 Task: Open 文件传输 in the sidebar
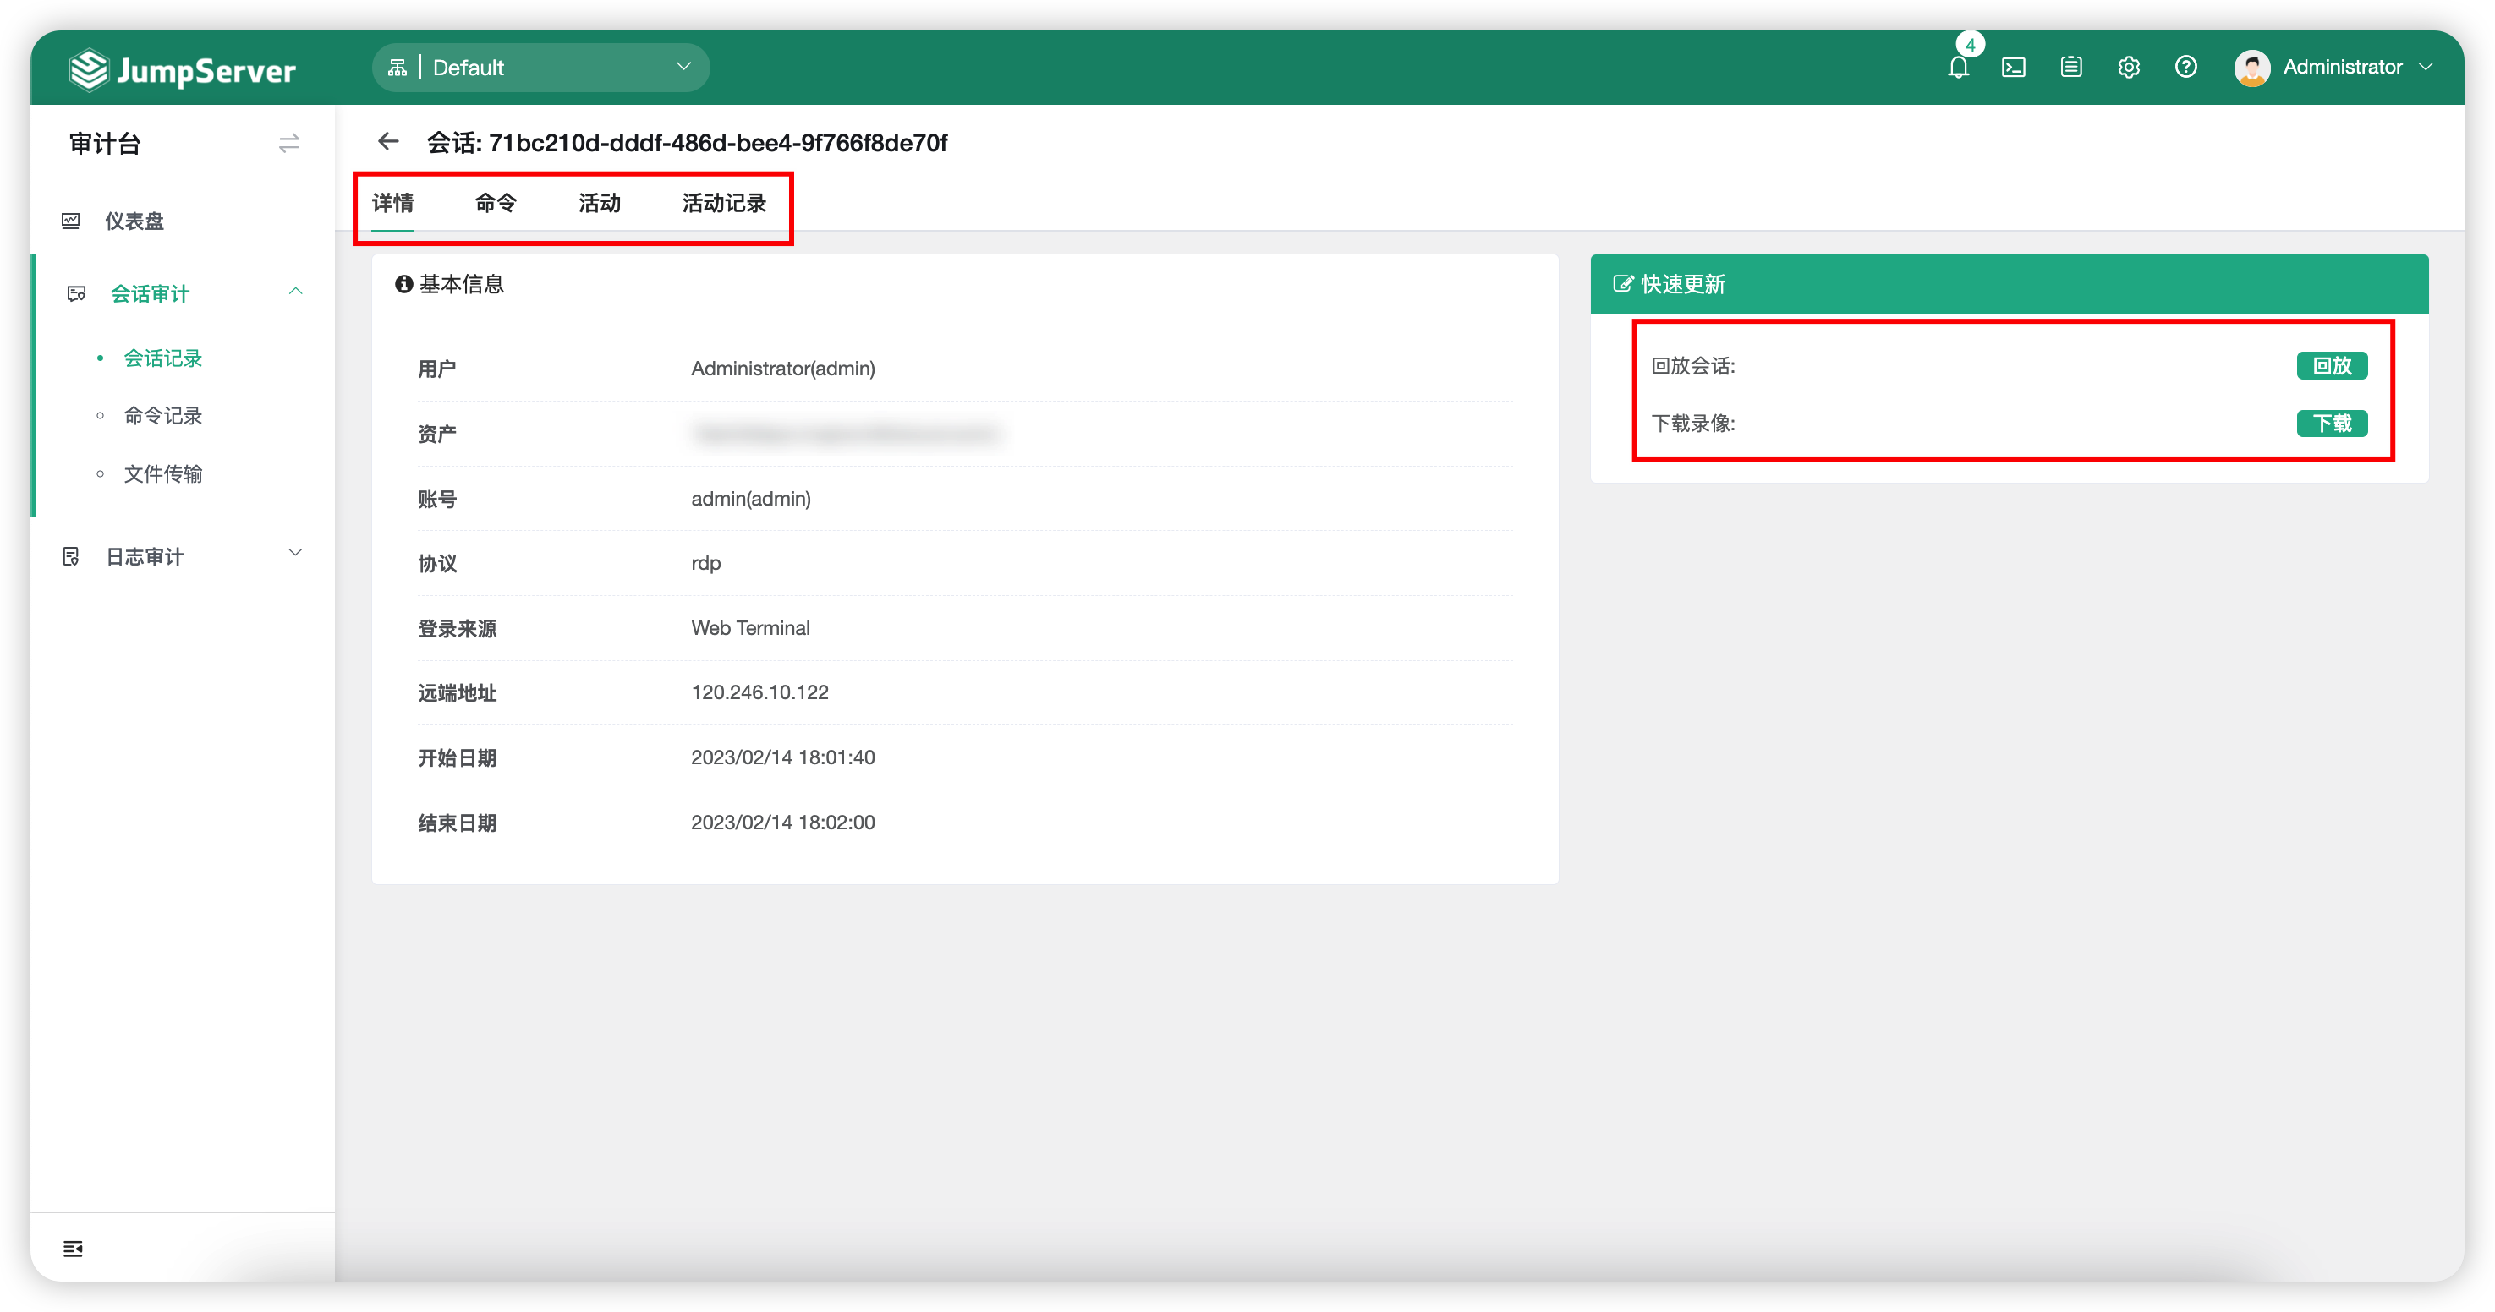pos(162,474)
